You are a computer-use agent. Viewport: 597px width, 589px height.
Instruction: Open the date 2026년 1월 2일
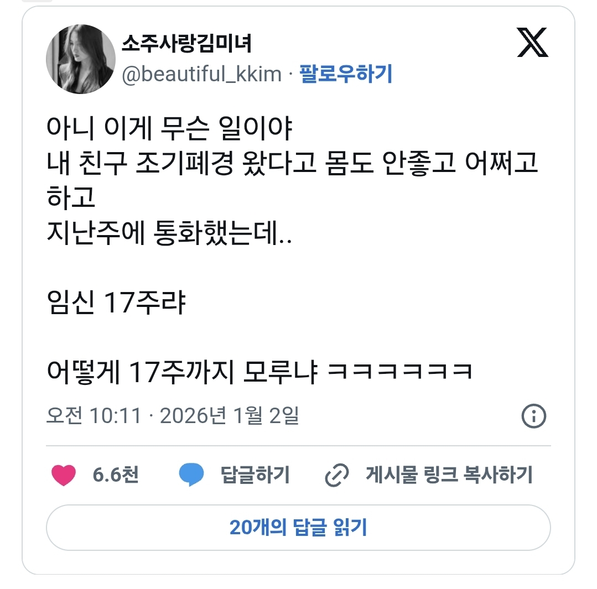tap(230, 415)
